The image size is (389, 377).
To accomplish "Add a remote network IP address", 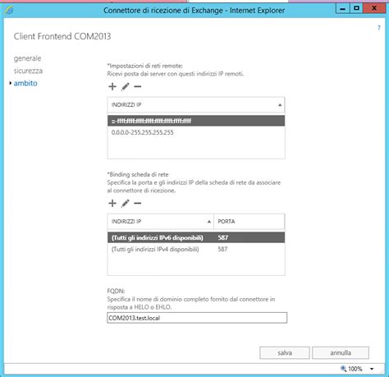I will 112,87.
